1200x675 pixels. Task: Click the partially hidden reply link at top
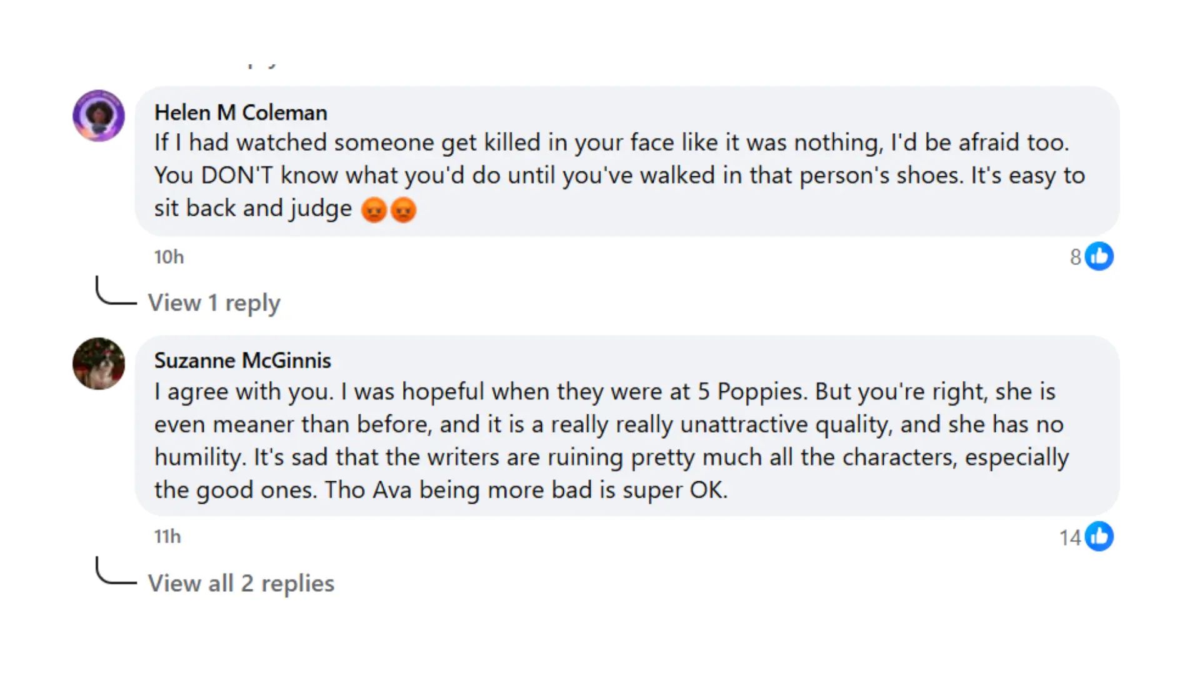pos(262,64)
